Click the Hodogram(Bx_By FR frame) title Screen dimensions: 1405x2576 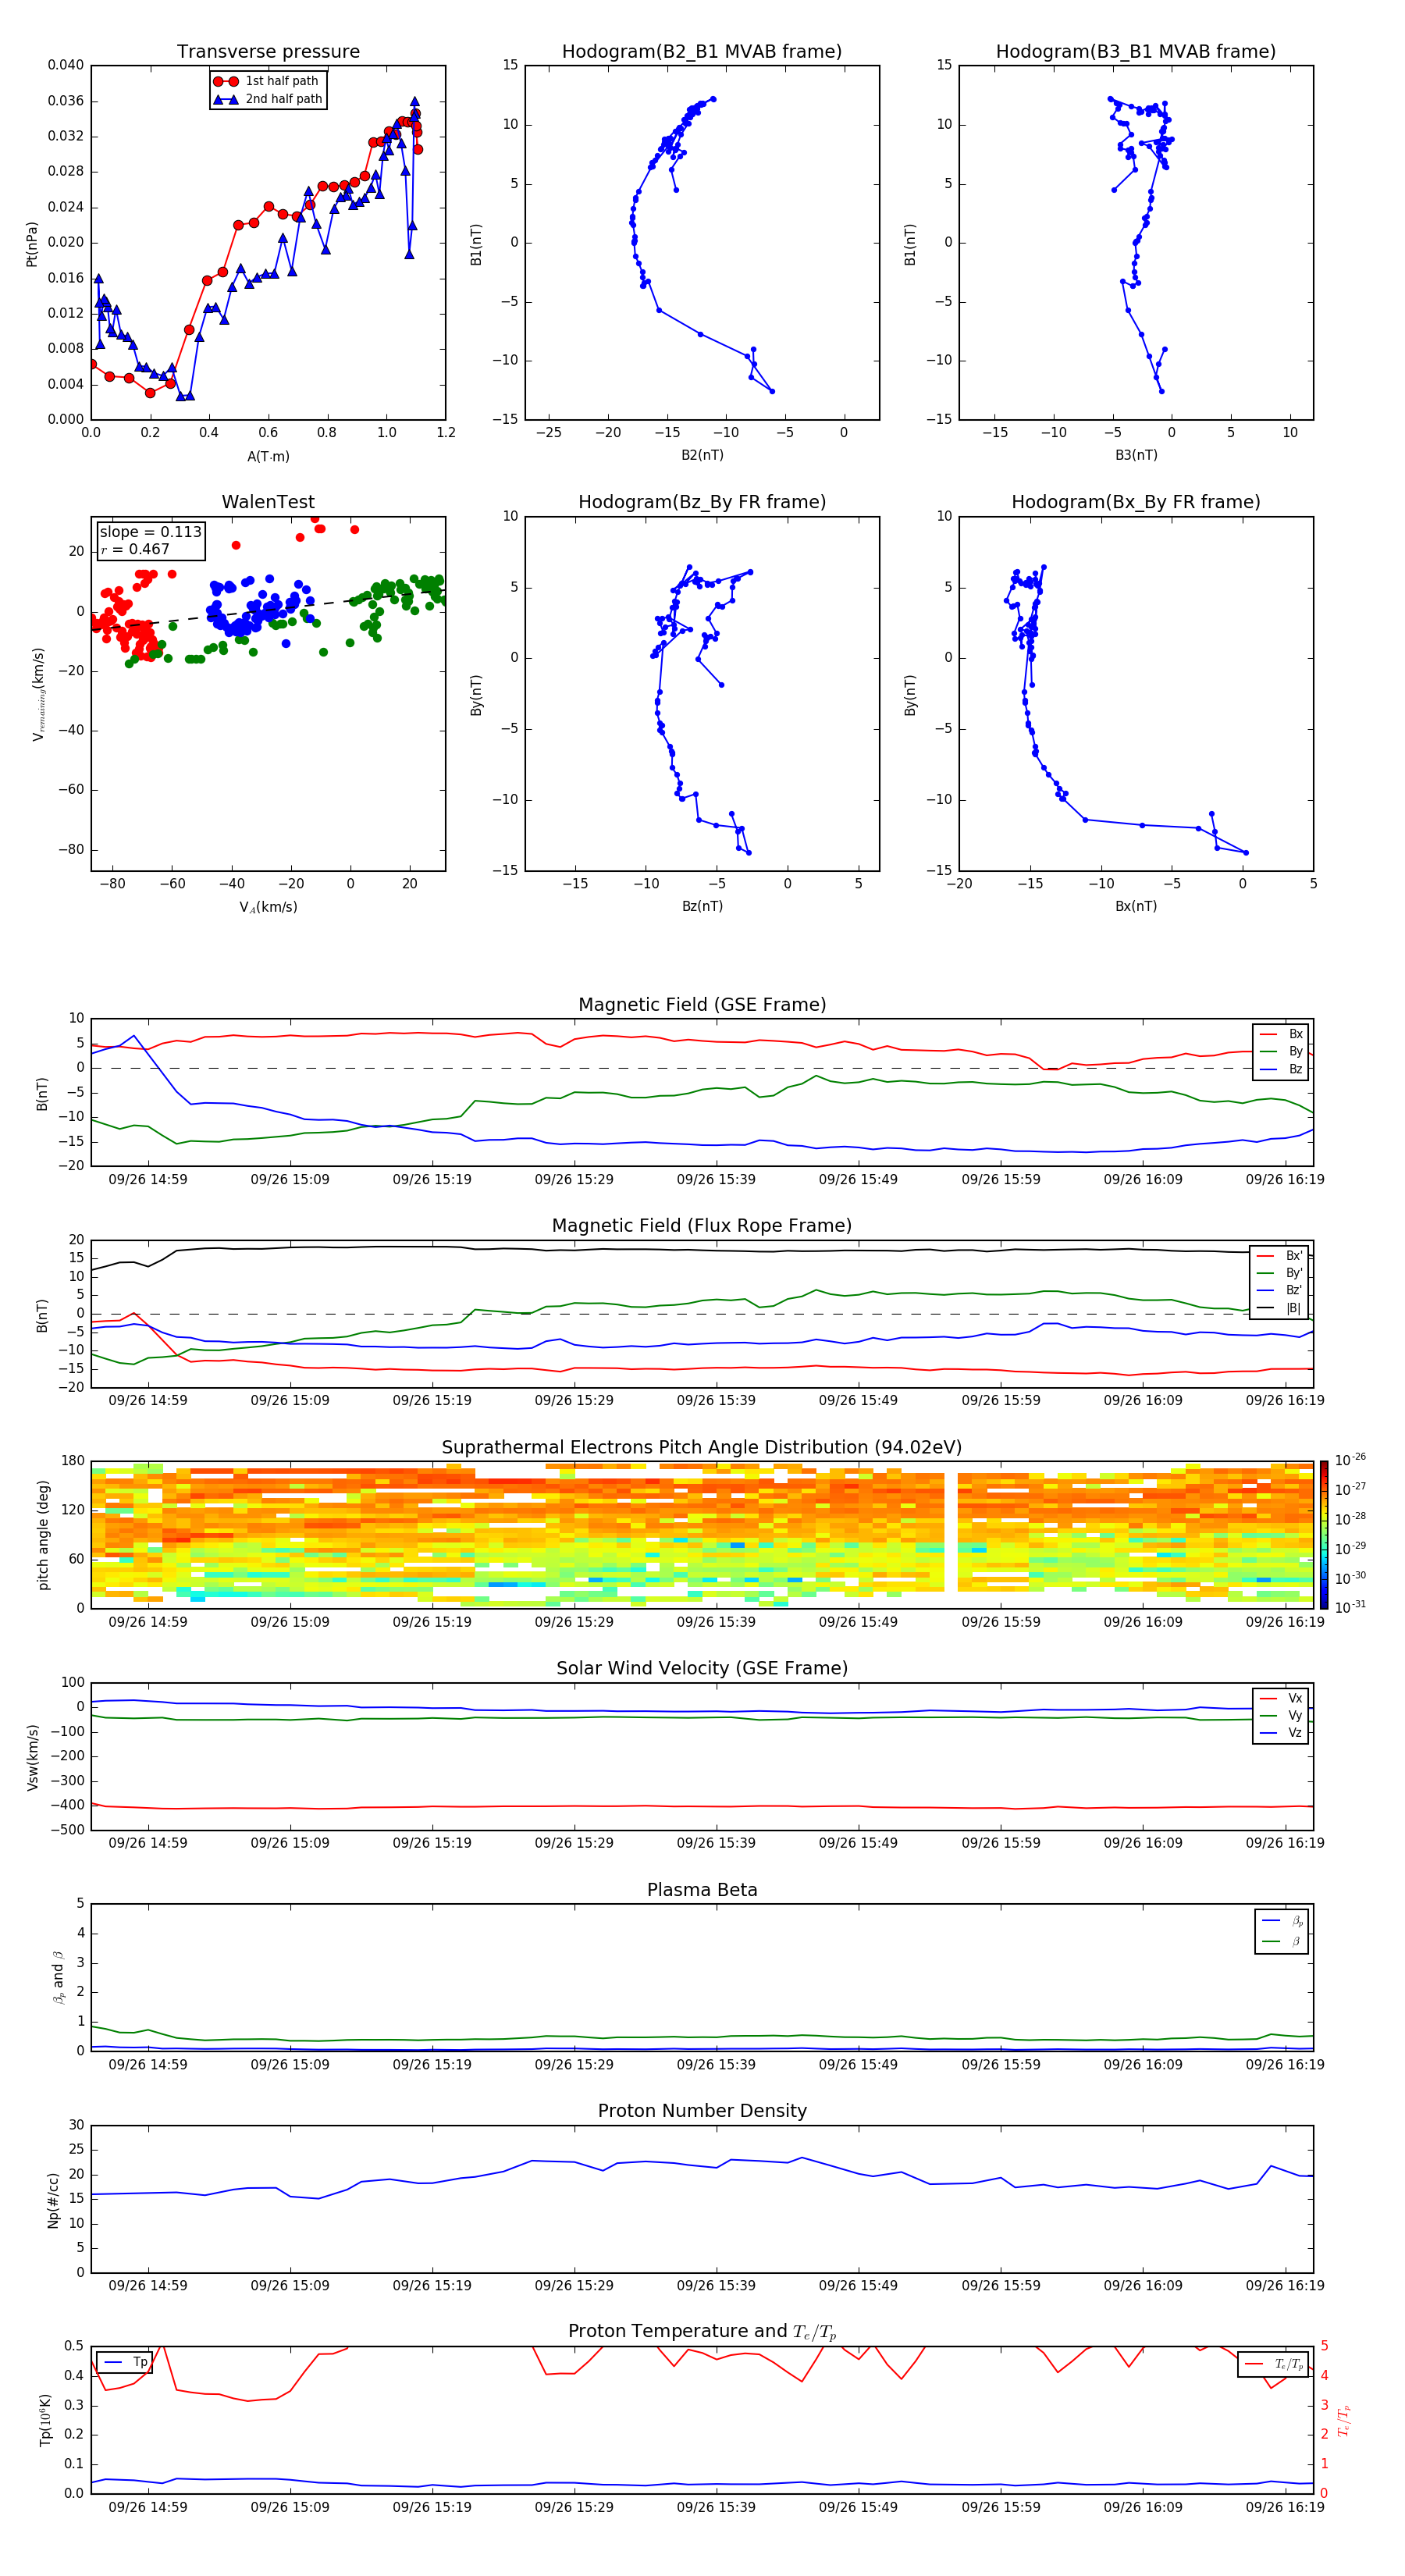pyautogui.click(x=1136, y=502)
